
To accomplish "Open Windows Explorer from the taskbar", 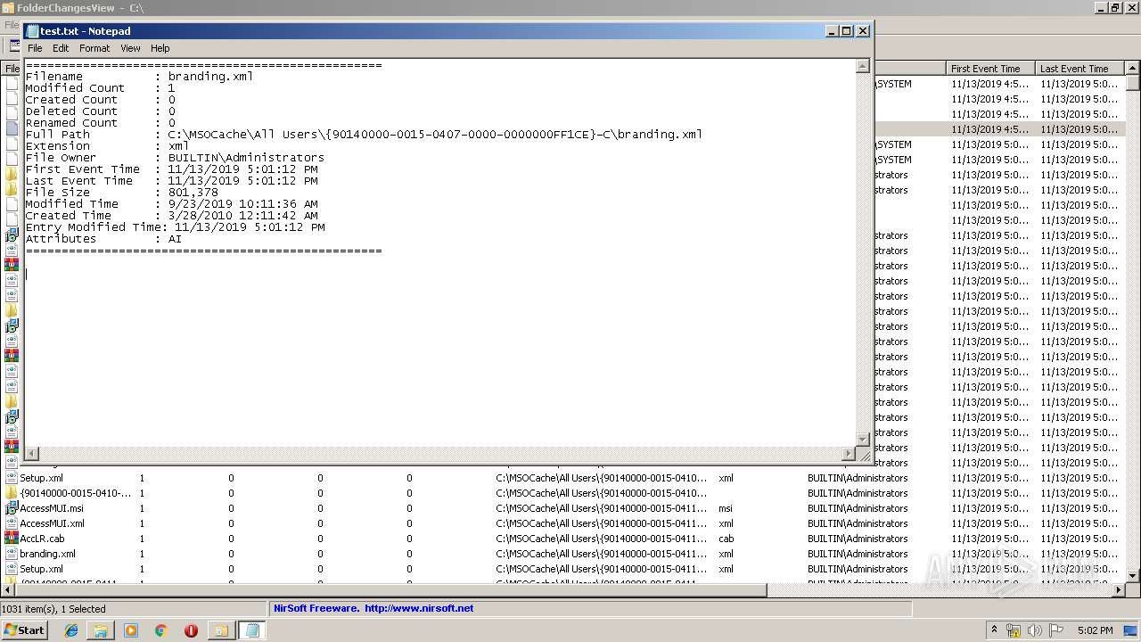I will click(101, 630).
